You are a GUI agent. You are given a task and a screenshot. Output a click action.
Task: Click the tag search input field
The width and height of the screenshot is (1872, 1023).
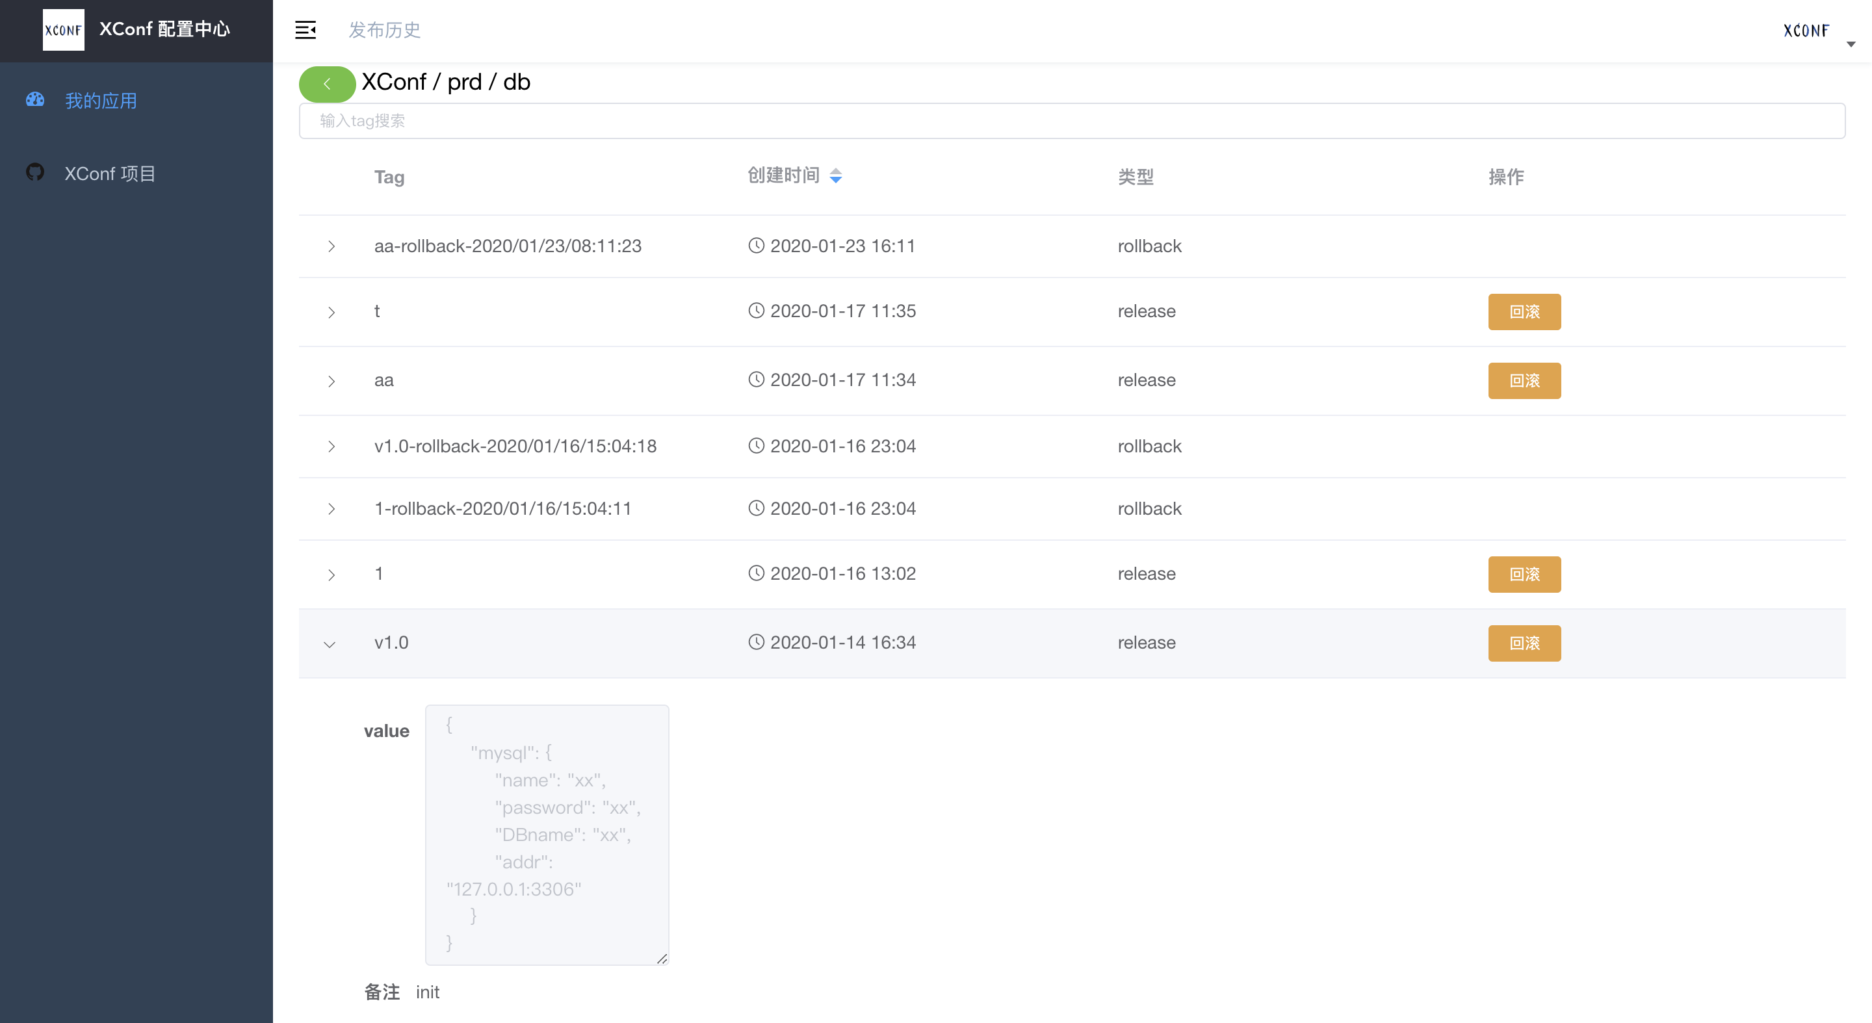tap(1071, 121)
